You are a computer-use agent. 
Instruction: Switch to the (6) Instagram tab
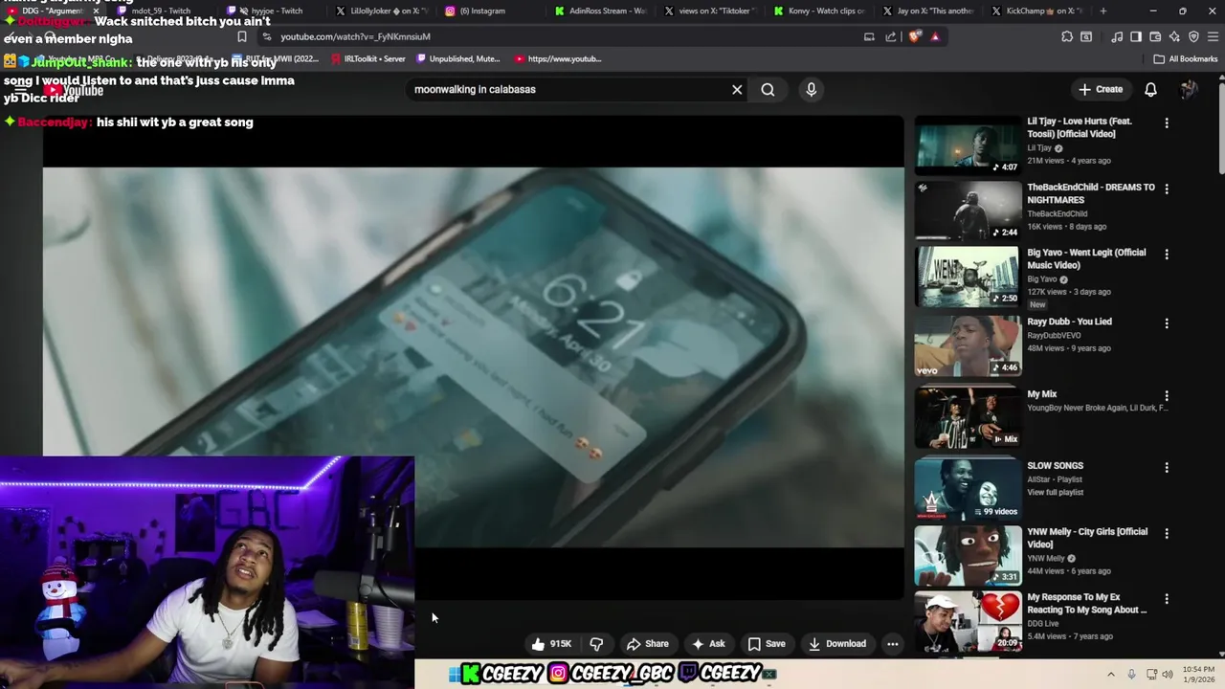point(488,11)
